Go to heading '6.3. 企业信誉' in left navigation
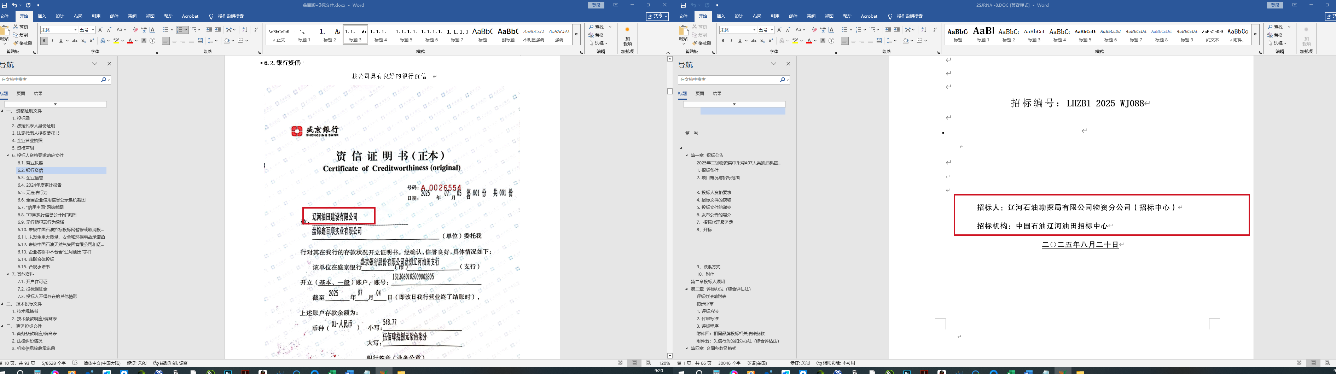 (x=31, y=177)
